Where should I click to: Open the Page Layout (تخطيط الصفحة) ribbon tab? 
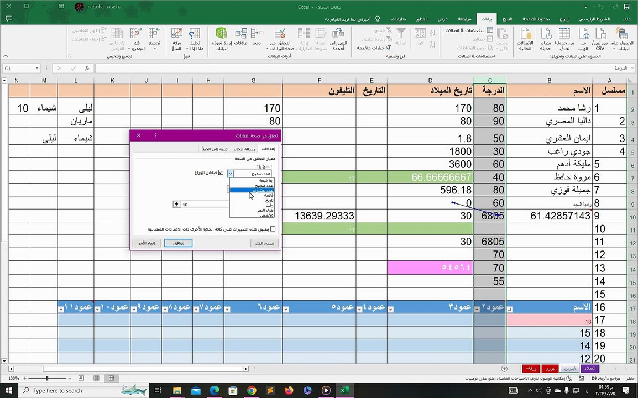536,19
